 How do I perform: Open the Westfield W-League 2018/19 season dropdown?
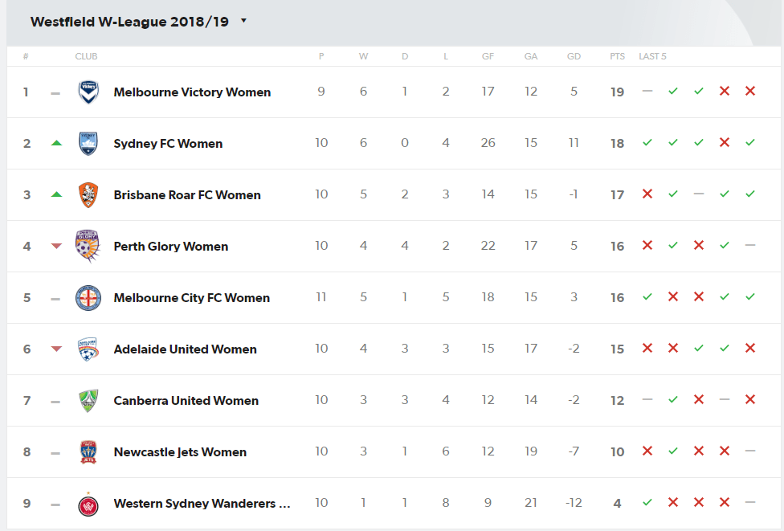coord(138,22)
